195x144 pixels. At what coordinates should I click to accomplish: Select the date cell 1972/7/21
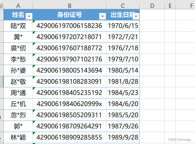pyautogui.click(x=123, y=37)
